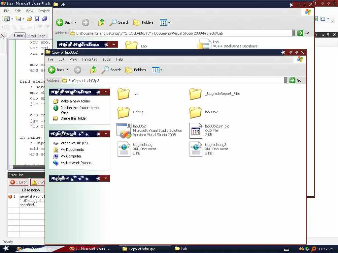Click Open File icon in Visual Studio toolbar
This screenshot has height=253, width=338.
(x=29, y=19)
